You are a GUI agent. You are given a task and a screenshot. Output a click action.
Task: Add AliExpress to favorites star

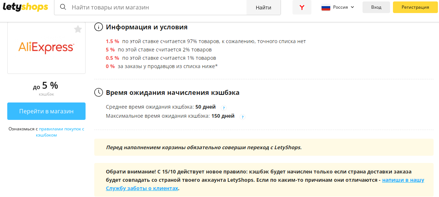pos(78,29)
